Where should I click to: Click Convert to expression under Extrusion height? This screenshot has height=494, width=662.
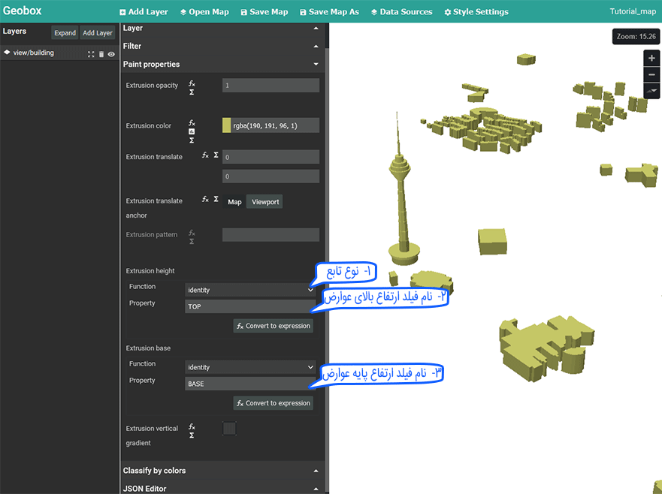pyautogui.click(x=273, y=326)
